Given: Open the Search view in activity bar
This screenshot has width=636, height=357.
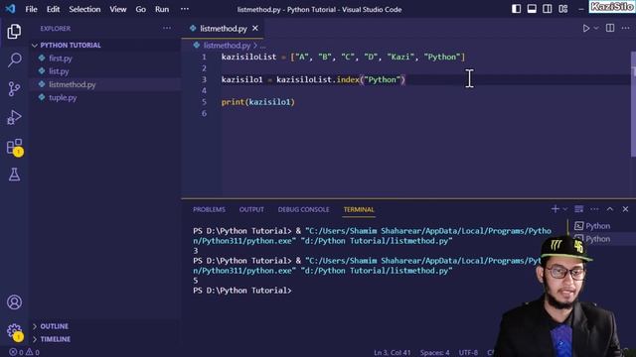Looking at the screenshot, I should [x=14, y=59].
